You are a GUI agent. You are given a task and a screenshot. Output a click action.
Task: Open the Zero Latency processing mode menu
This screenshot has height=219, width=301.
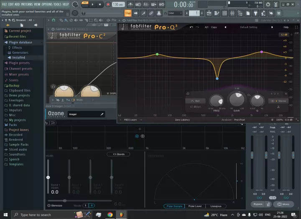click(182, 120)
